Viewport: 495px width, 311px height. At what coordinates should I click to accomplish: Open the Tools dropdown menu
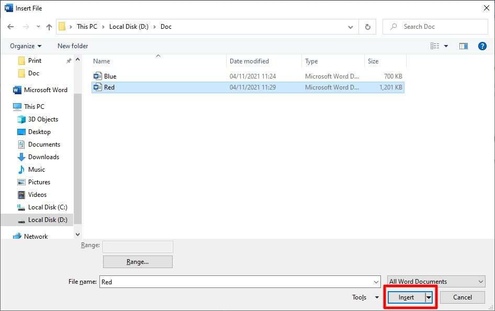point(365,297)
